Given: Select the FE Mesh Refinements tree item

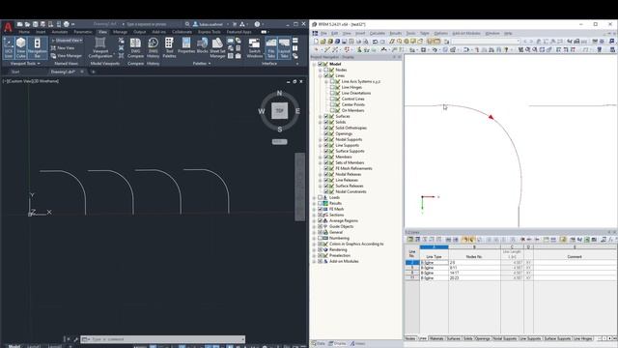Looking at the screenshot, I should (x=353, y=168).
